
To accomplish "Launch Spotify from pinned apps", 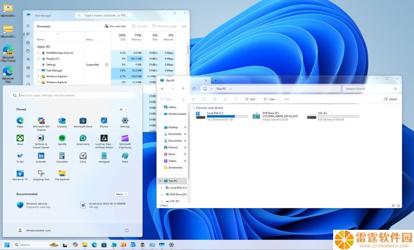I will (62, 140).
